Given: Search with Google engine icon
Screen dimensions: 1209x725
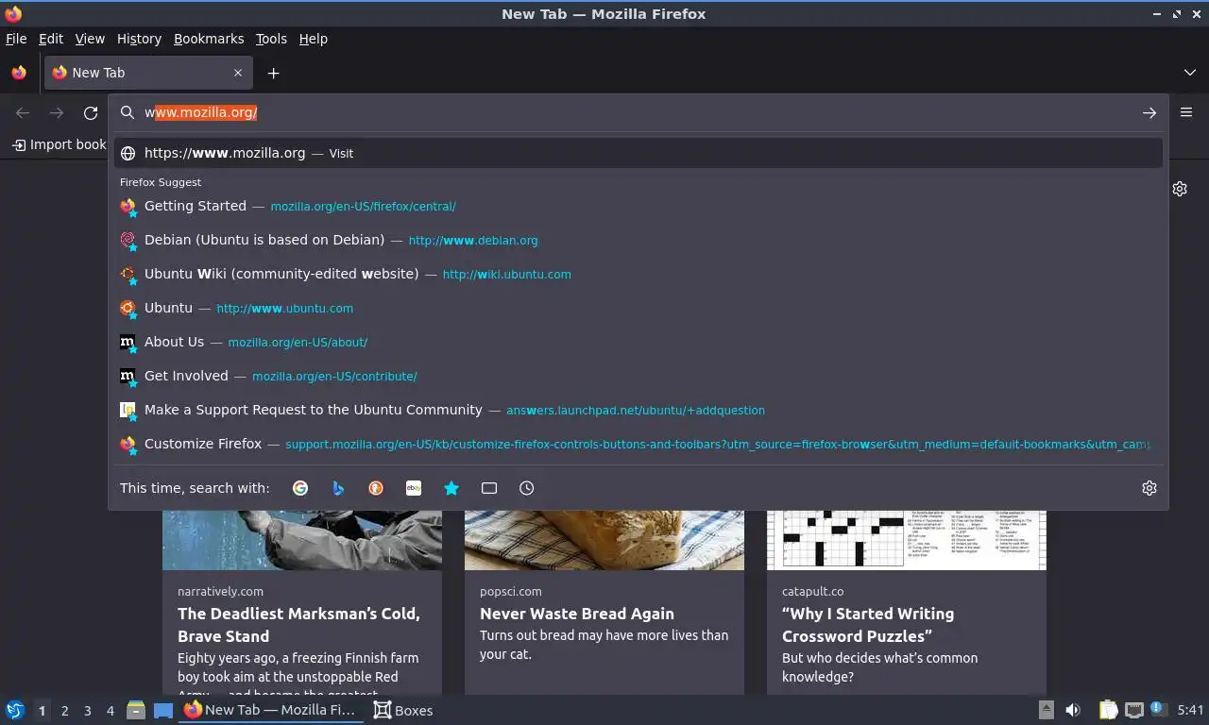Looking at the screenshot, I should (x=300, y=488).
